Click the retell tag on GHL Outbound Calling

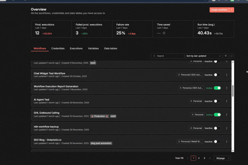pyautogui.click(x=113, y=116)
